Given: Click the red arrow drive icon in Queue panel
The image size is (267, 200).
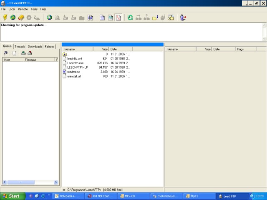Looking at the screenshot, I should pos(30,53).
